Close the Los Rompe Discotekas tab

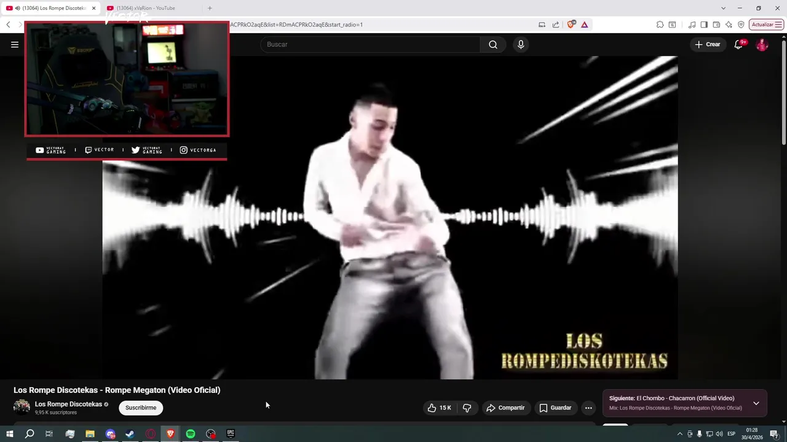click(94, 8)
